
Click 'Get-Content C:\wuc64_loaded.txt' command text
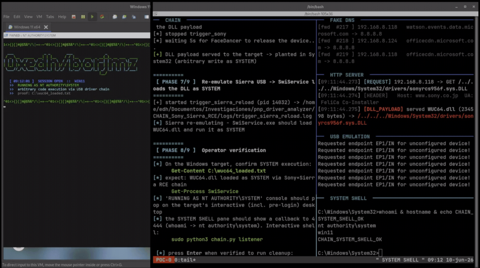click(219, 171)
